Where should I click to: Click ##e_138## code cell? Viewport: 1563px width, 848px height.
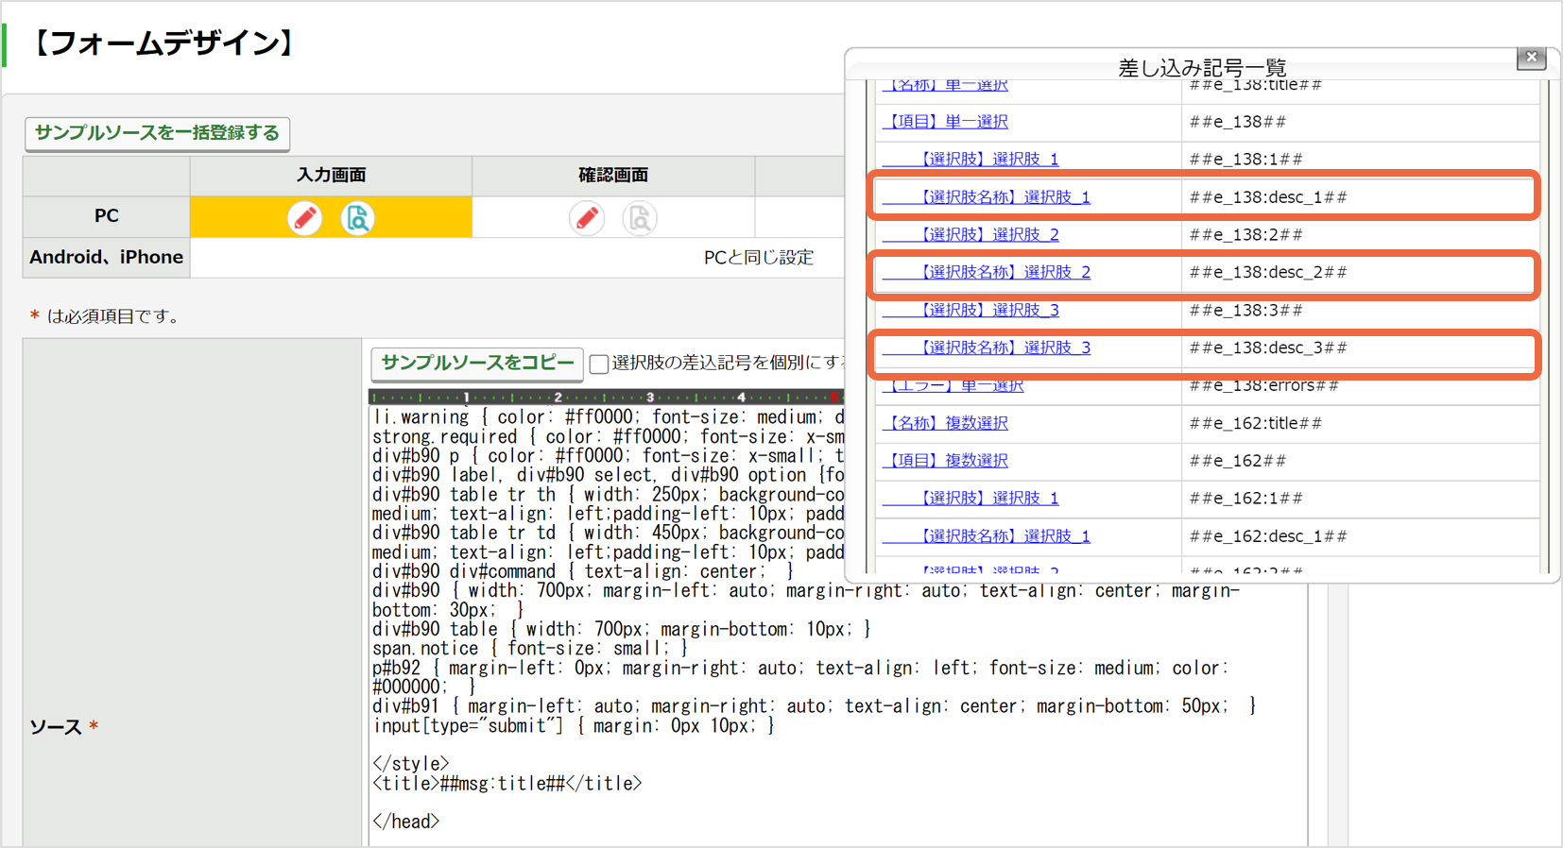pos(1361,122)
